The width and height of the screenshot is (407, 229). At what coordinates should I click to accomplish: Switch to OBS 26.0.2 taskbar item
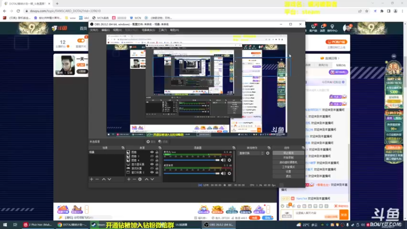[x=219, y=225]
